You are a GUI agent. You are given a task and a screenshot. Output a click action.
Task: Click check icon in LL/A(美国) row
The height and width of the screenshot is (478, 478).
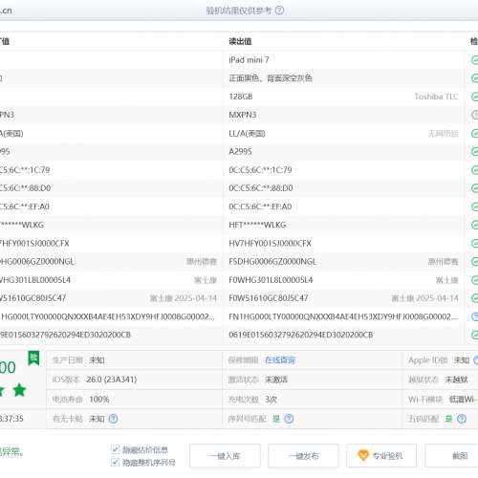point(474,133)
